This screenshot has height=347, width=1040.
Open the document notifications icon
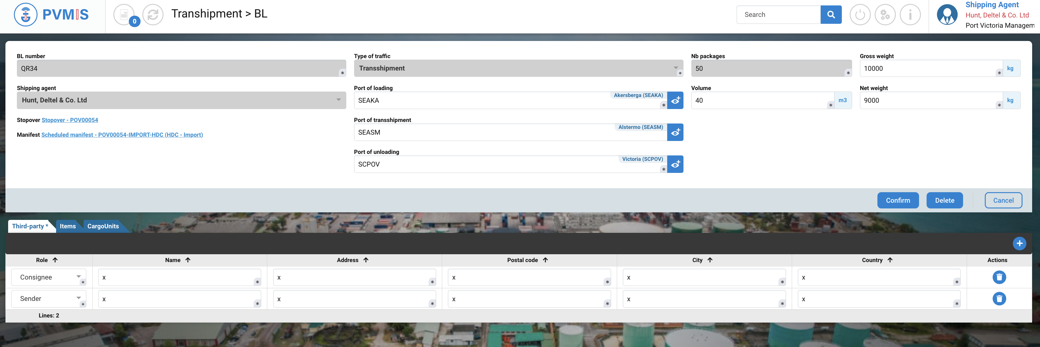(124, 14)
